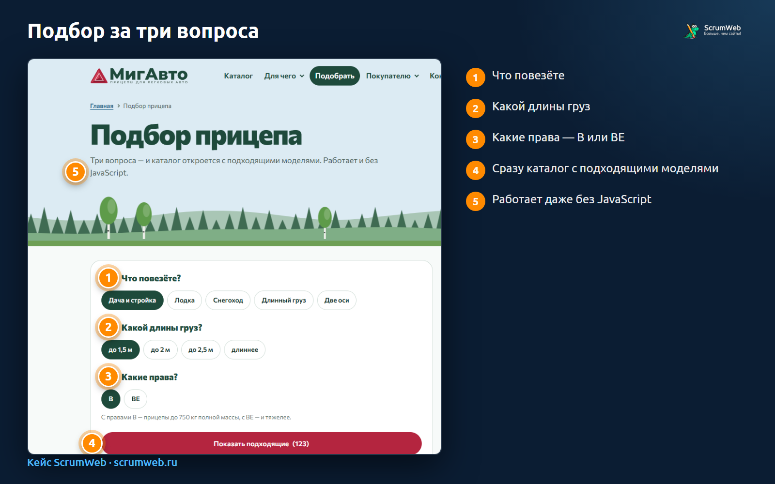Open the Подобрать menu pill
The image size is (775, 484).
(x=335, y=76)
